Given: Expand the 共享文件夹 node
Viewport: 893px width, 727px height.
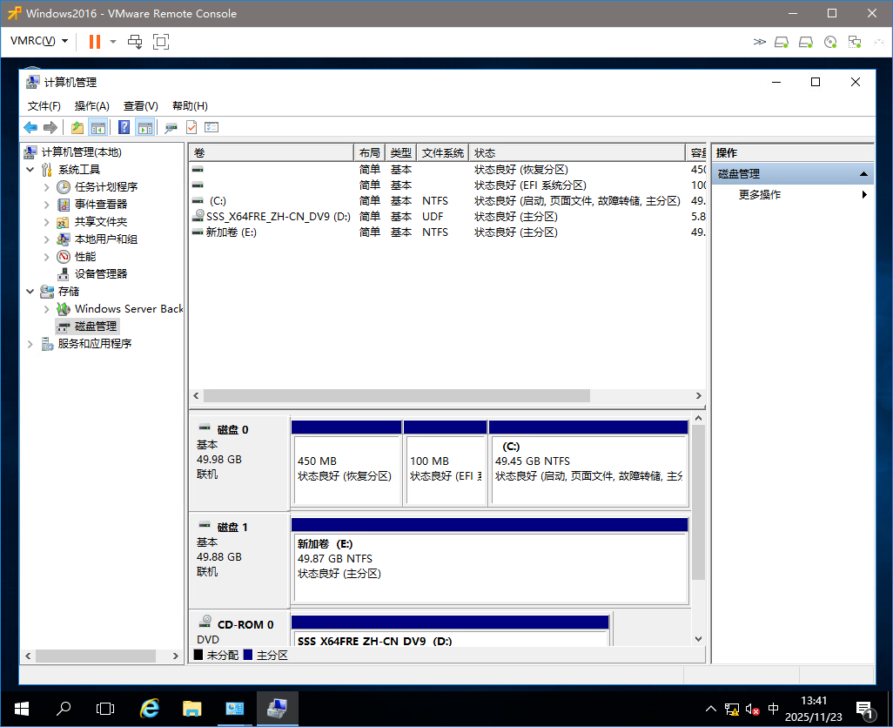Looking at the screenshot, I should 47,222.
